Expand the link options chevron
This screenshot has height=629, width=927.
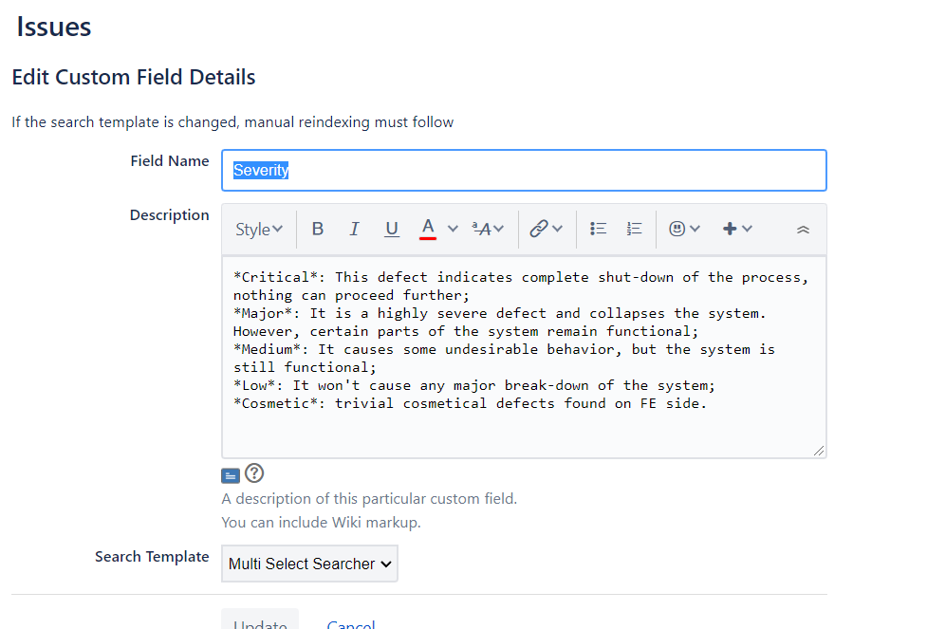pyautogui.click(x=557, y=229)
